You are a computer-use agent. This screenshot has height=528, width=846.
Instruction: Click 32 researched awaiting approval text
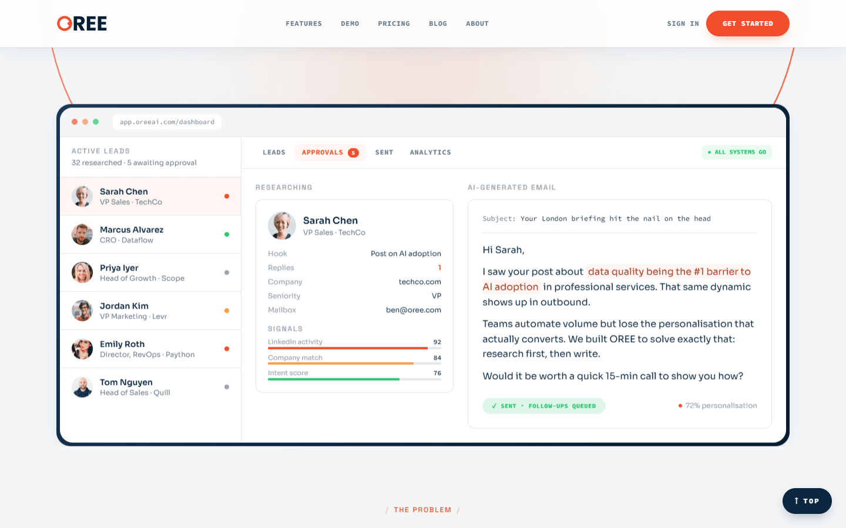click(134, 163)
